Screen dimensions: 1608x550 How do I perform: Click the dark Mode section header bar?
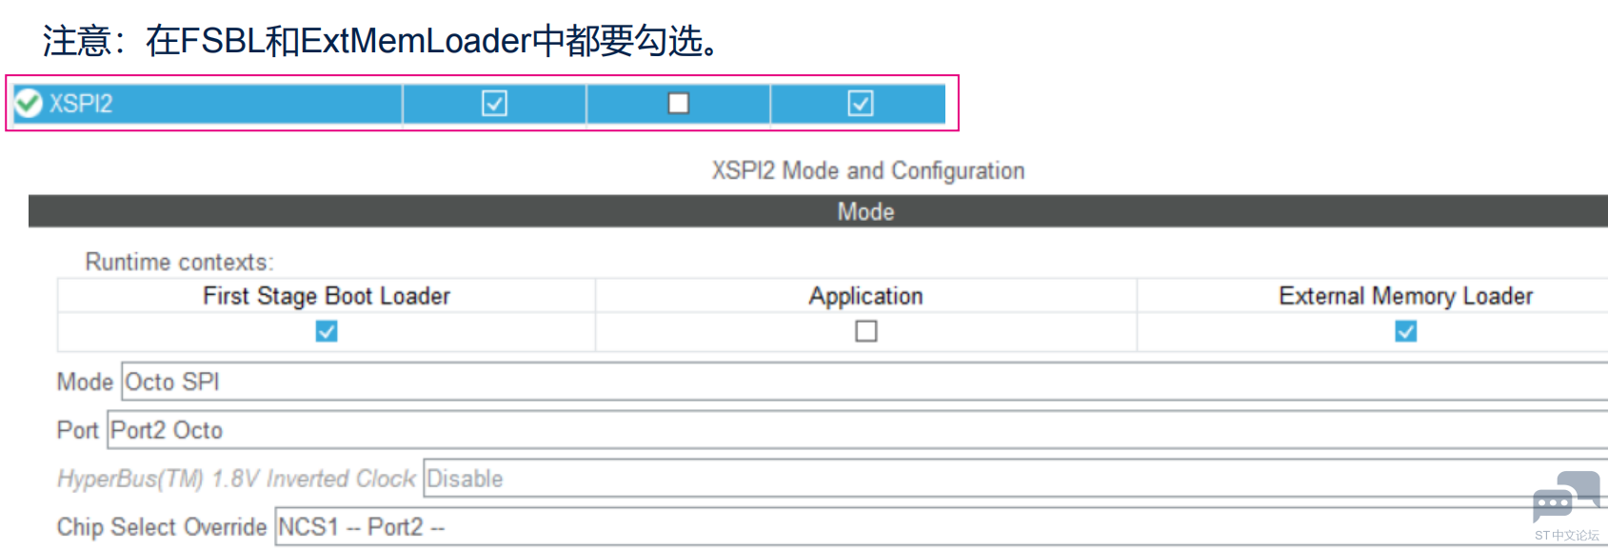tap(865, 211)
